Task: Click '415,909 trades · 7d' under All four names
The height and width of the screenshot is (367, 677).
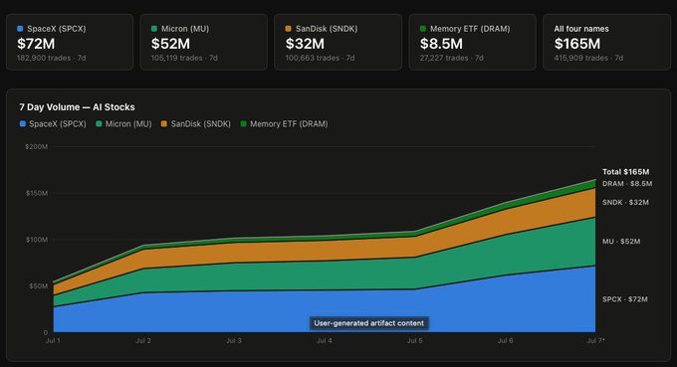Action: tap(589, 58)
